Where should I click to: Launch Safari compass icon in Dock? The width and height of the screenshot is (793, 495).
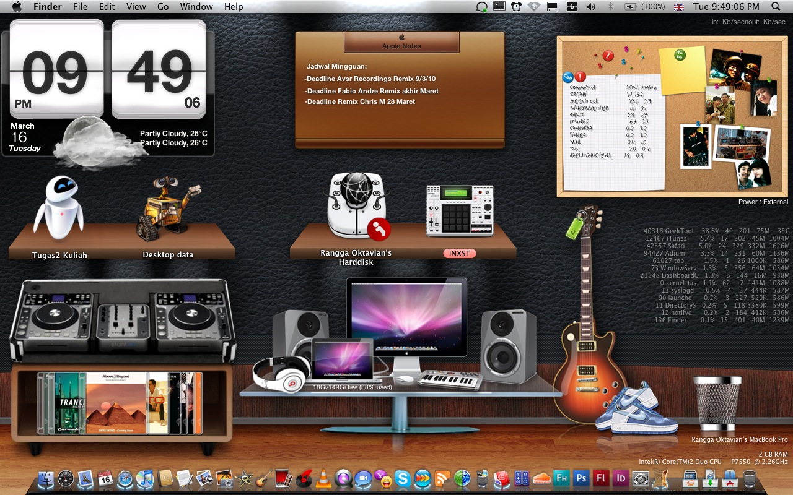point(125,478)
